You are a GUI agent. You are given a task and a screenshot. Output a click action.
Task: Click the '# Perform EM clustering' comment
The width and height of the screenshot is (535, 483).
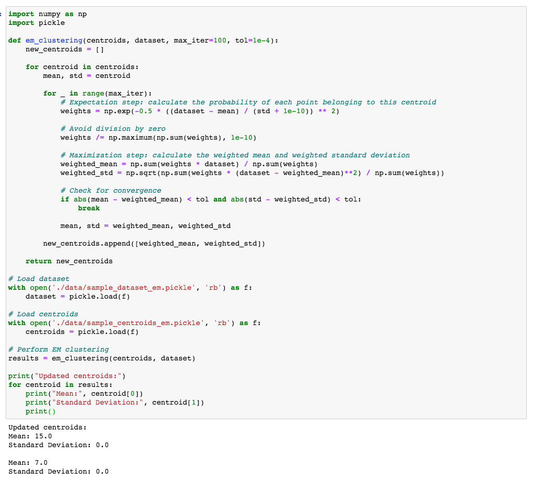click(x=59, y=350)
